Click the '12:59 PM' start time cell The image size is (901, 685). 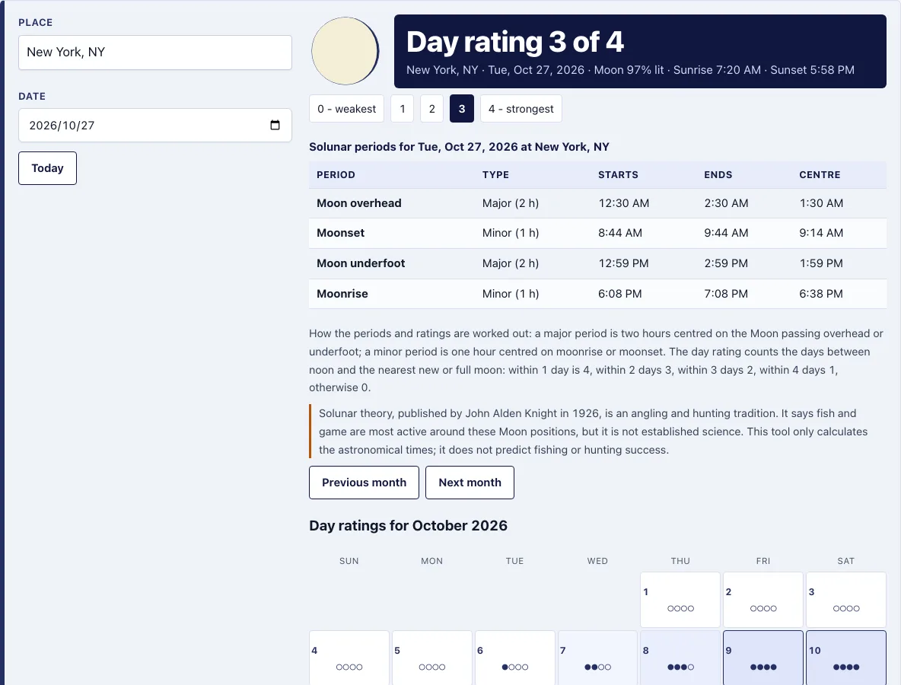pos(623,264)
